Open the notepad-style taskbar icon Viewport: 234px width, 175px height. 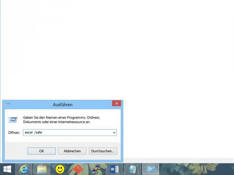[132, 169]
